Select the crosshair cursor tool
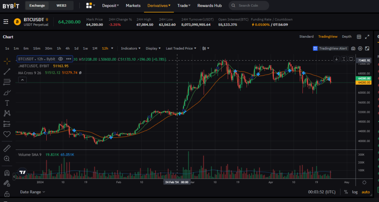The width and height of the screenshot is (379, 202). 7,61
